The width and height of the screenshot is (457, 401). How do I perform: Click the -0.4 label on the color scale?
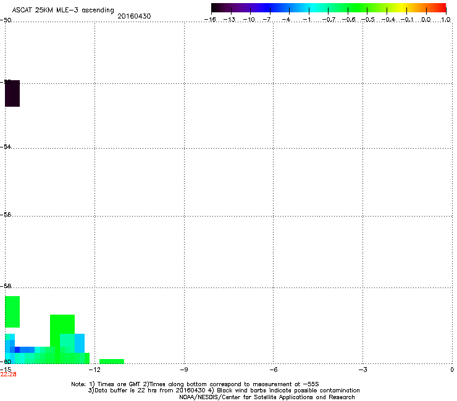[388, 20]
